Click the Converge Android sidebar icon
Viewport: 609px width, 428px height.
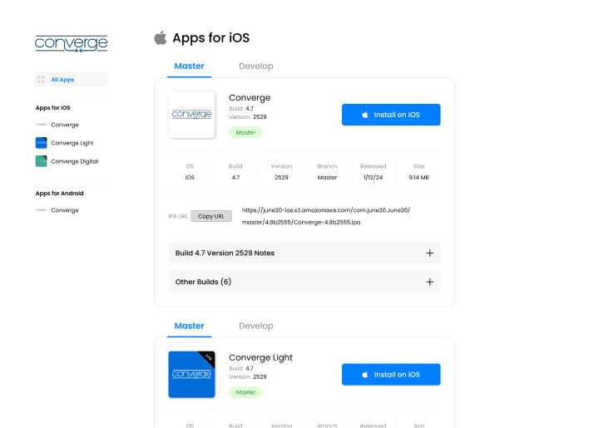(x=41, y=210)
